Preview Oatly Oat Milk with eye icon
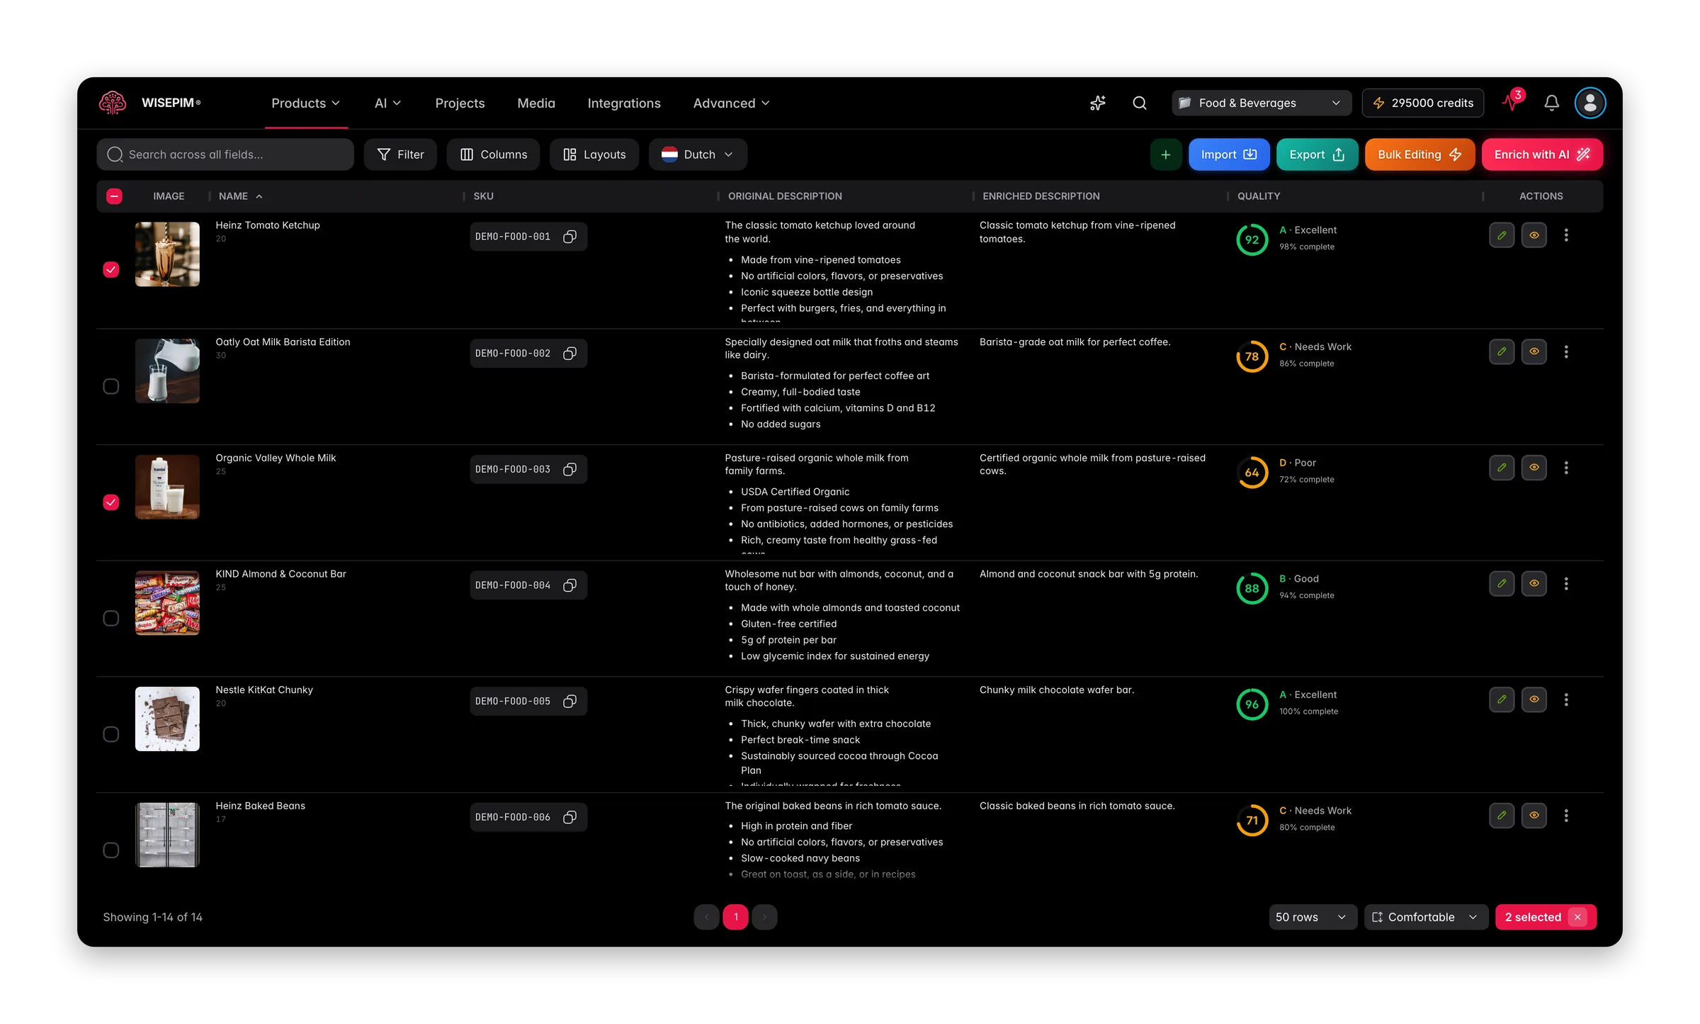Viewport: 1700px width, 1024px height. point(1534,351)
